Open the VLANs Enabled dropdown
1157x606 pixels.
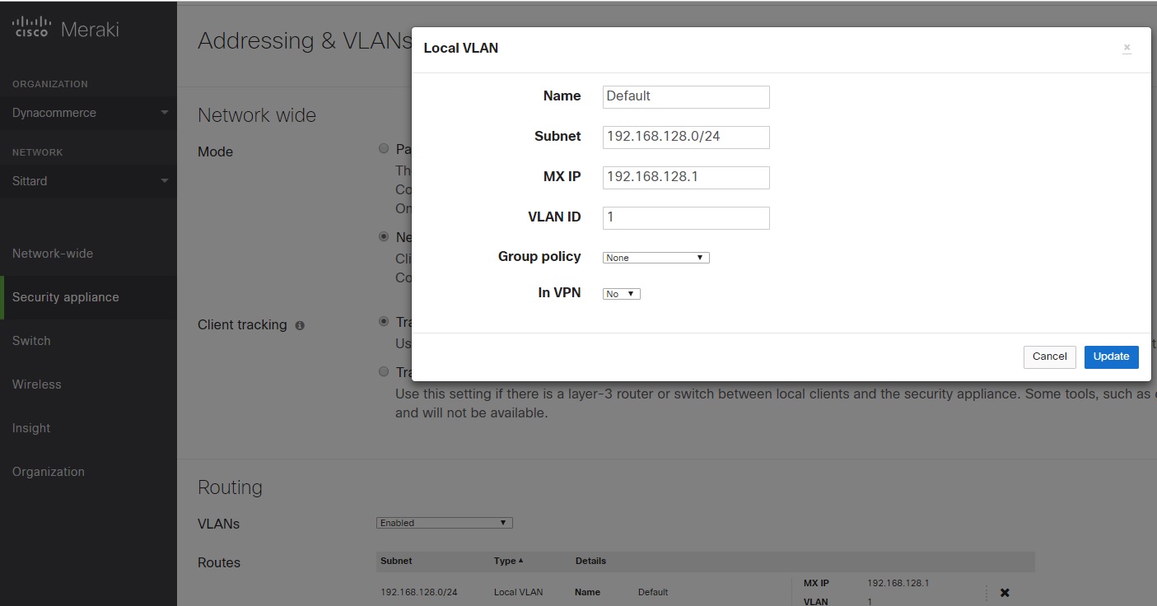pyautogui.click(x=444, y=521)
